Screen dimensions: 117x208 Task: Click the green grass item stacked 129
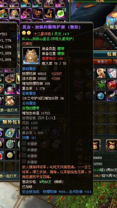101,84
